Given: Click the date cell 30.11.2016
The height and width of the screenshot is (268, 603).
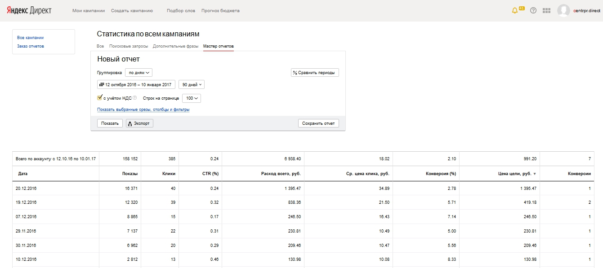Looking at the screenshot, I should [27, 246].
